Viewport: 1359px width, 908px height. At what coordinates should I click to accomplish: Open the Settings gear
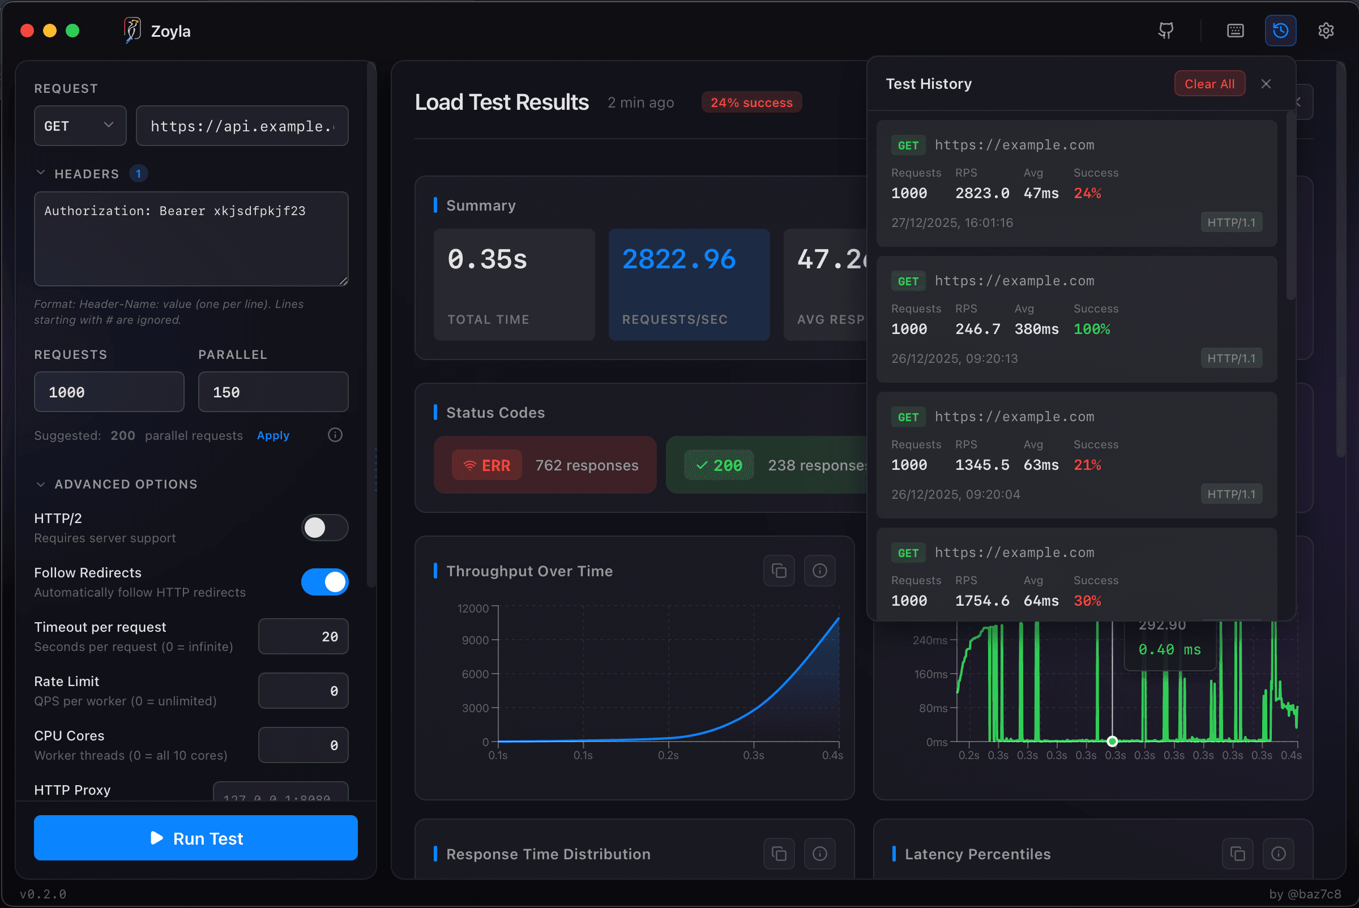pyautogui.click(x=1326, y=30)
